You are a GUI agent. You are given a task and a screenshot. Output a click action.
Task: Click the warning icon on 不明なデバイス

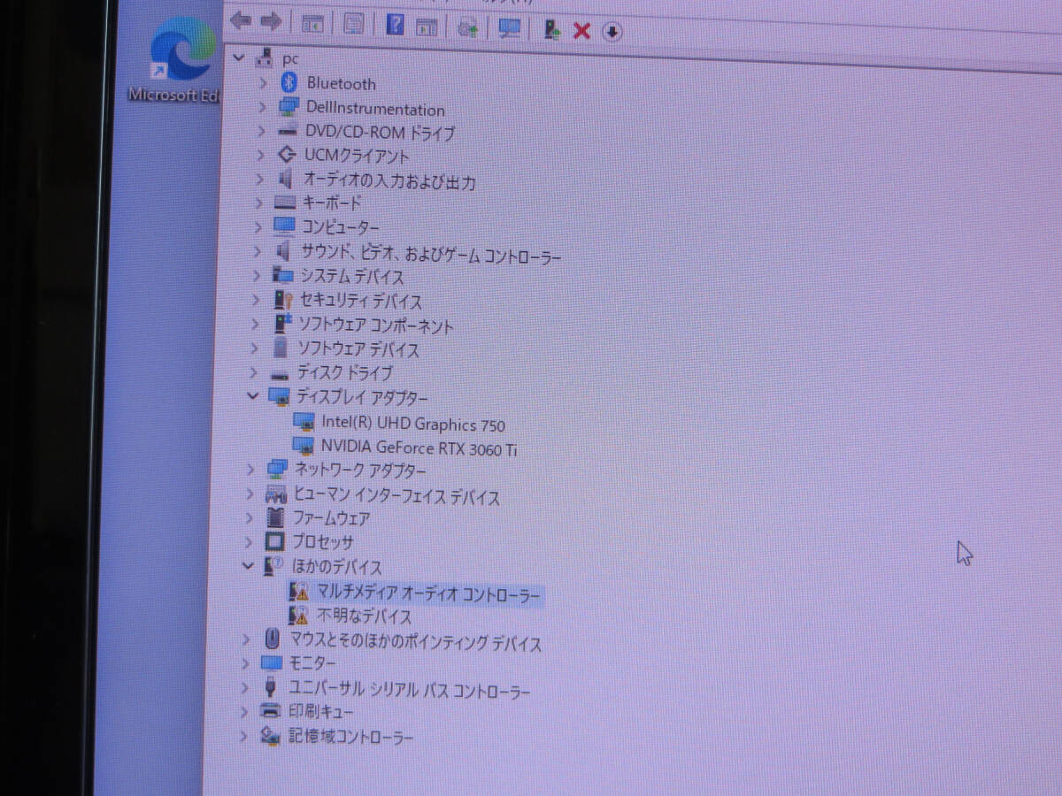299,614
